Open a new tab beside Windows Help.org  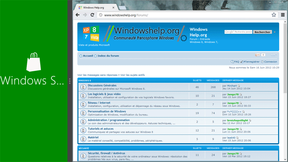click(x=122, y=8)
